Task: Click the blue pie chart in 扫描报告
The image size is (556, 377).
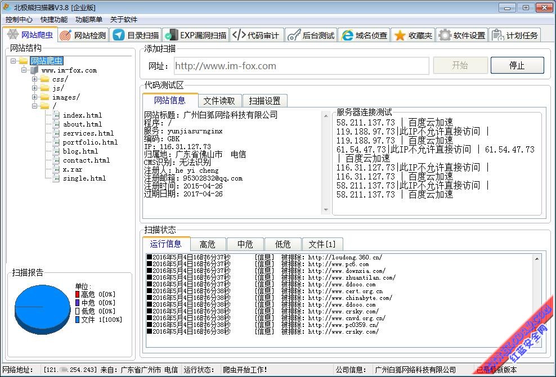Action: [43, 309]
